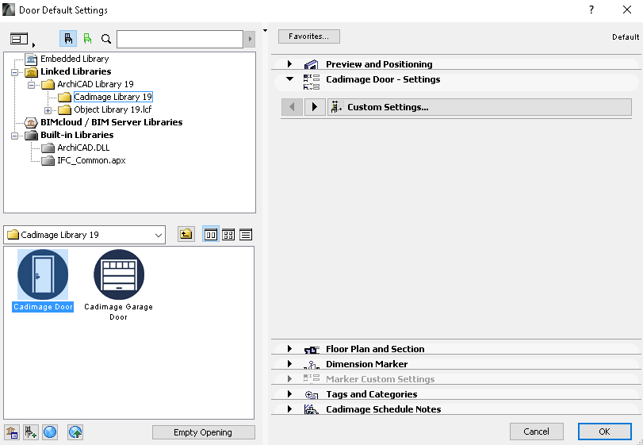Select ArchiCAD.DLL in the tree
This screenshot has width=643, height=445.
coord(83,148)
